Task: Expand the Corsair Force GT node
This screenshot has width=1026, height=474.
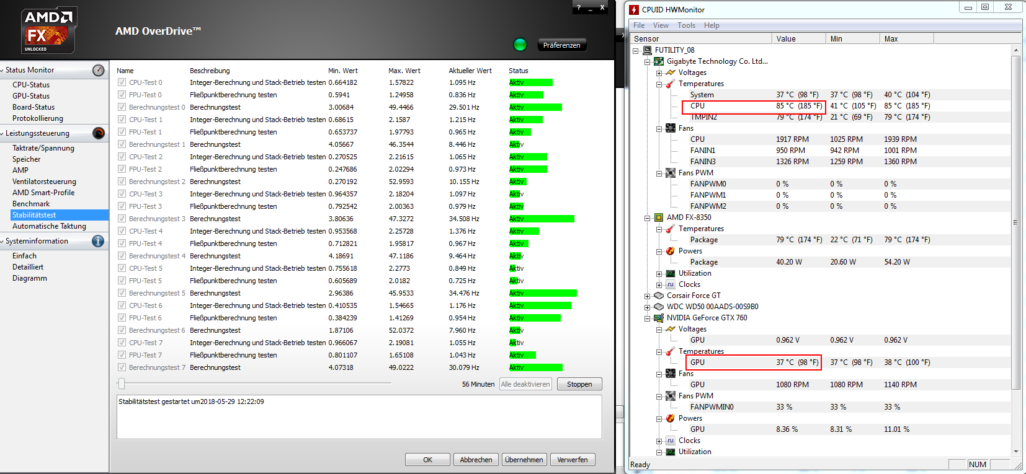Action: pos(648,296)
